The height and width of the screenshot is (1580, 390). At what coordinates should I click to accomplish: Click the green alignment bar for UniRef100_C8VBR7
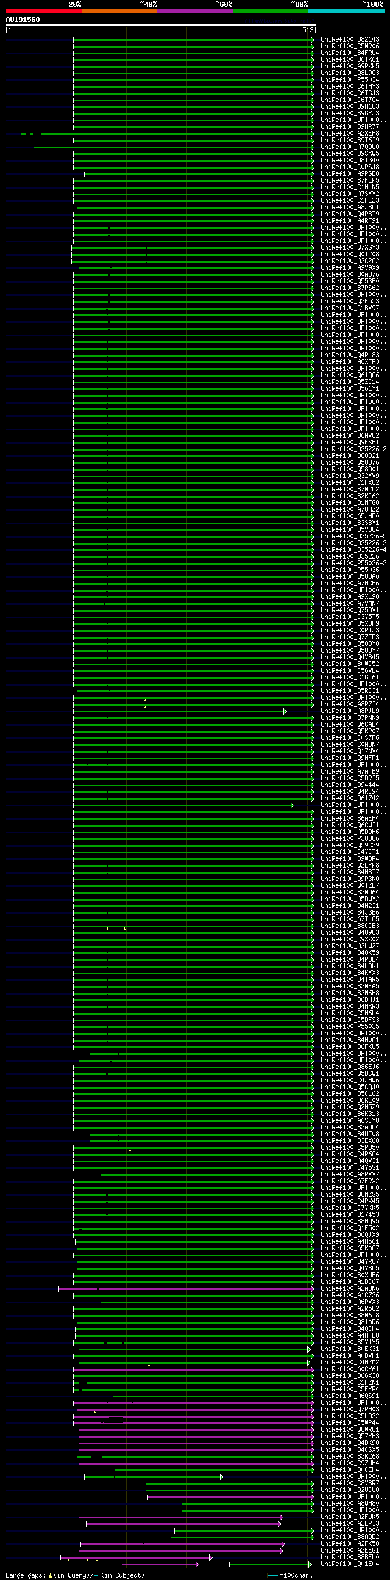pyautogui.click(x=229, y=1484)
